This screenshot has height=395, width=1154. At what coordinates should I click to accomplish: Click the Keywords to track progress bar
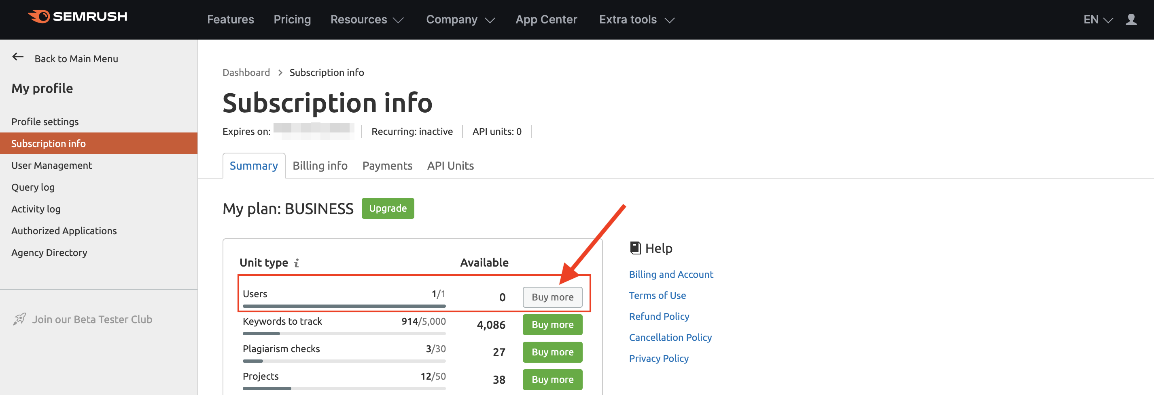[344, 334]
